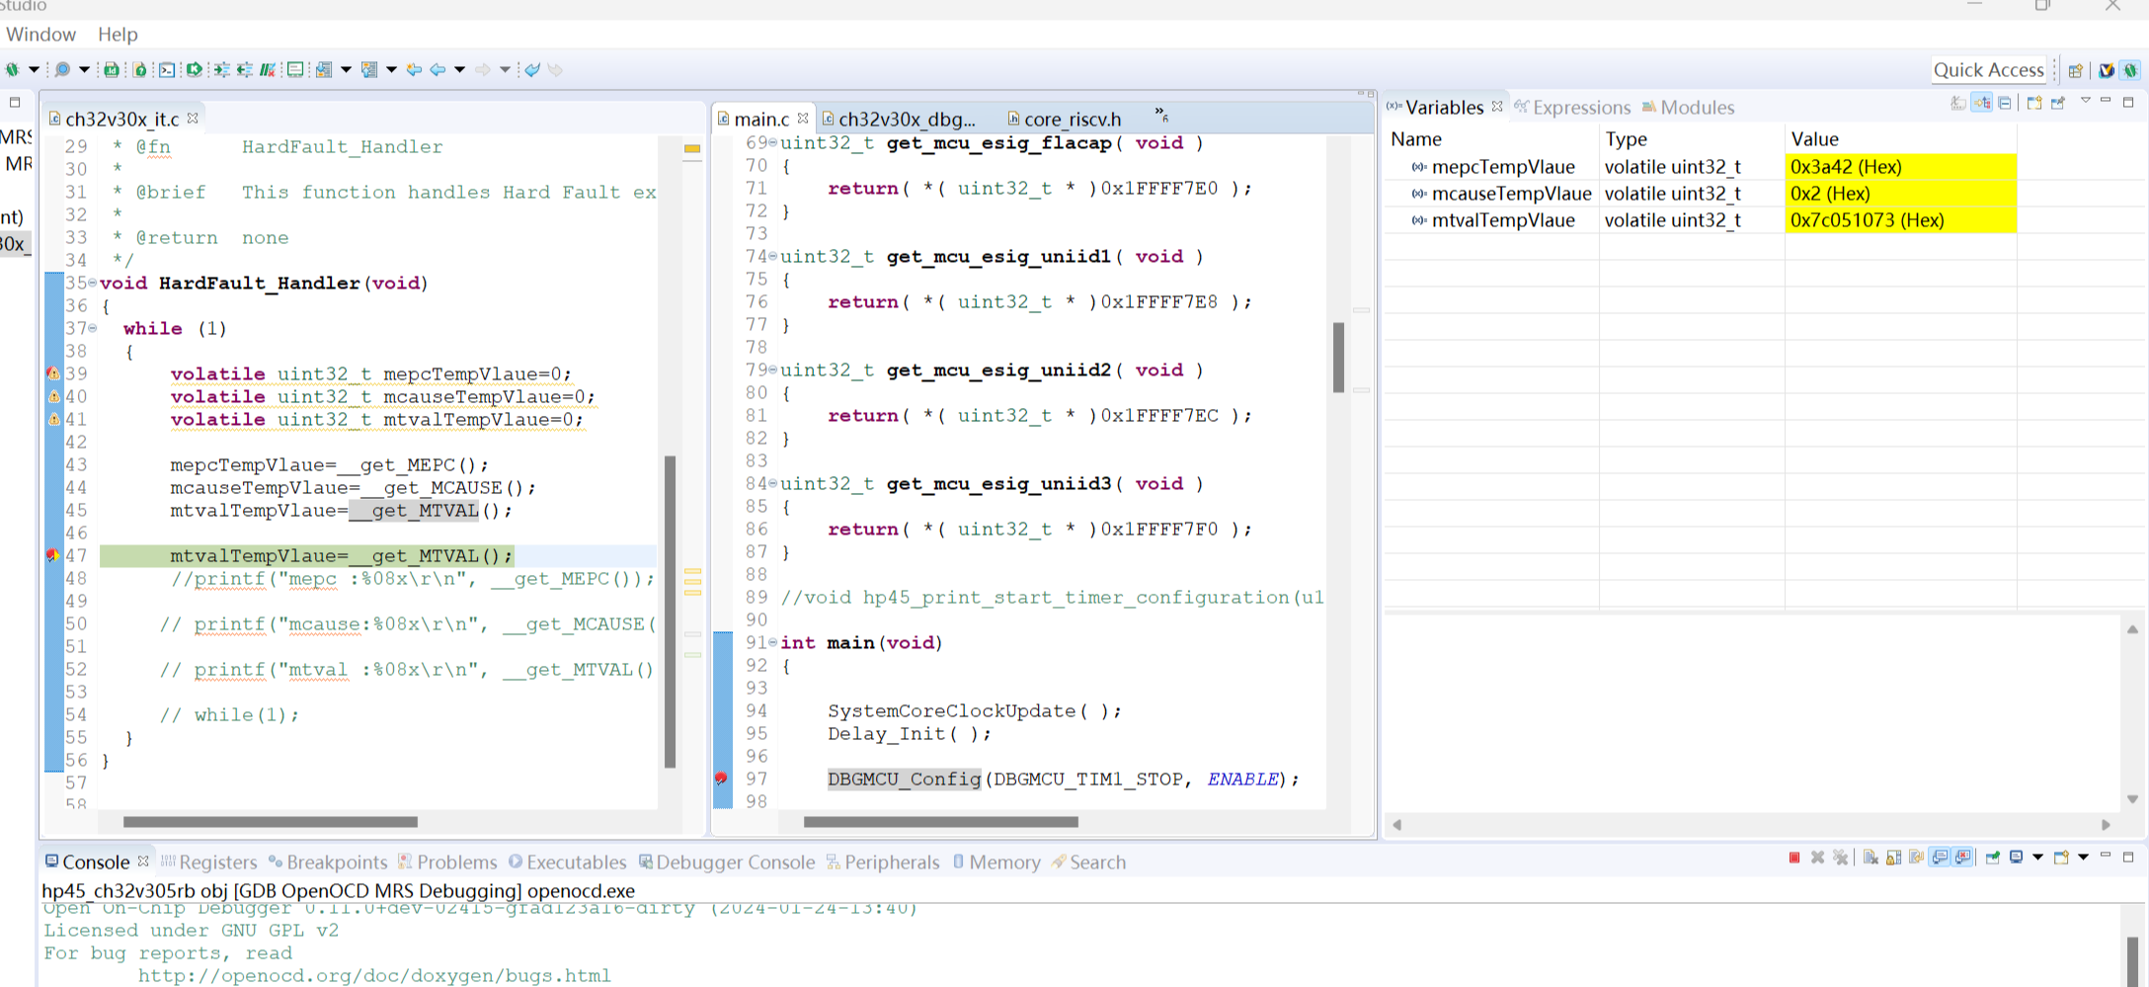Toggle the breakpoint marker on line 47

pyautogui.click(x=53, y=556)
